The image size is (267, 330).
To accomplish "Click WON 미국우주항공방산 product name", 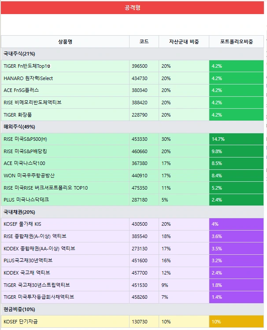I will click(29, 176).
